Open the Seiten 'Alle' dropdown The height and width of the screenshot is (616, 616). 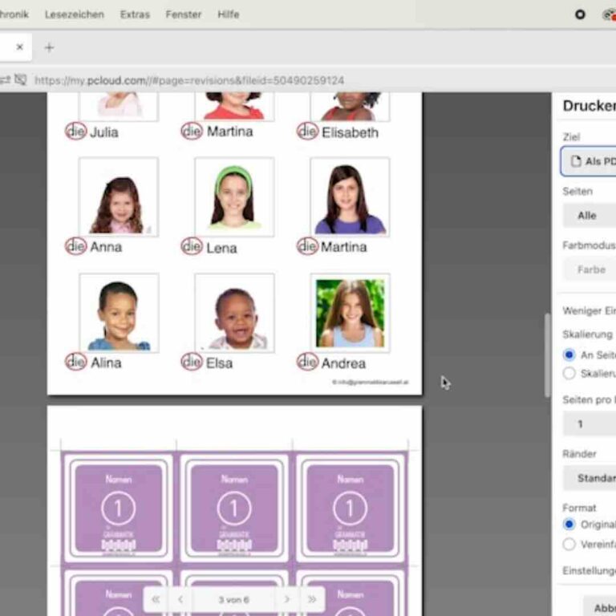(590, 215)
